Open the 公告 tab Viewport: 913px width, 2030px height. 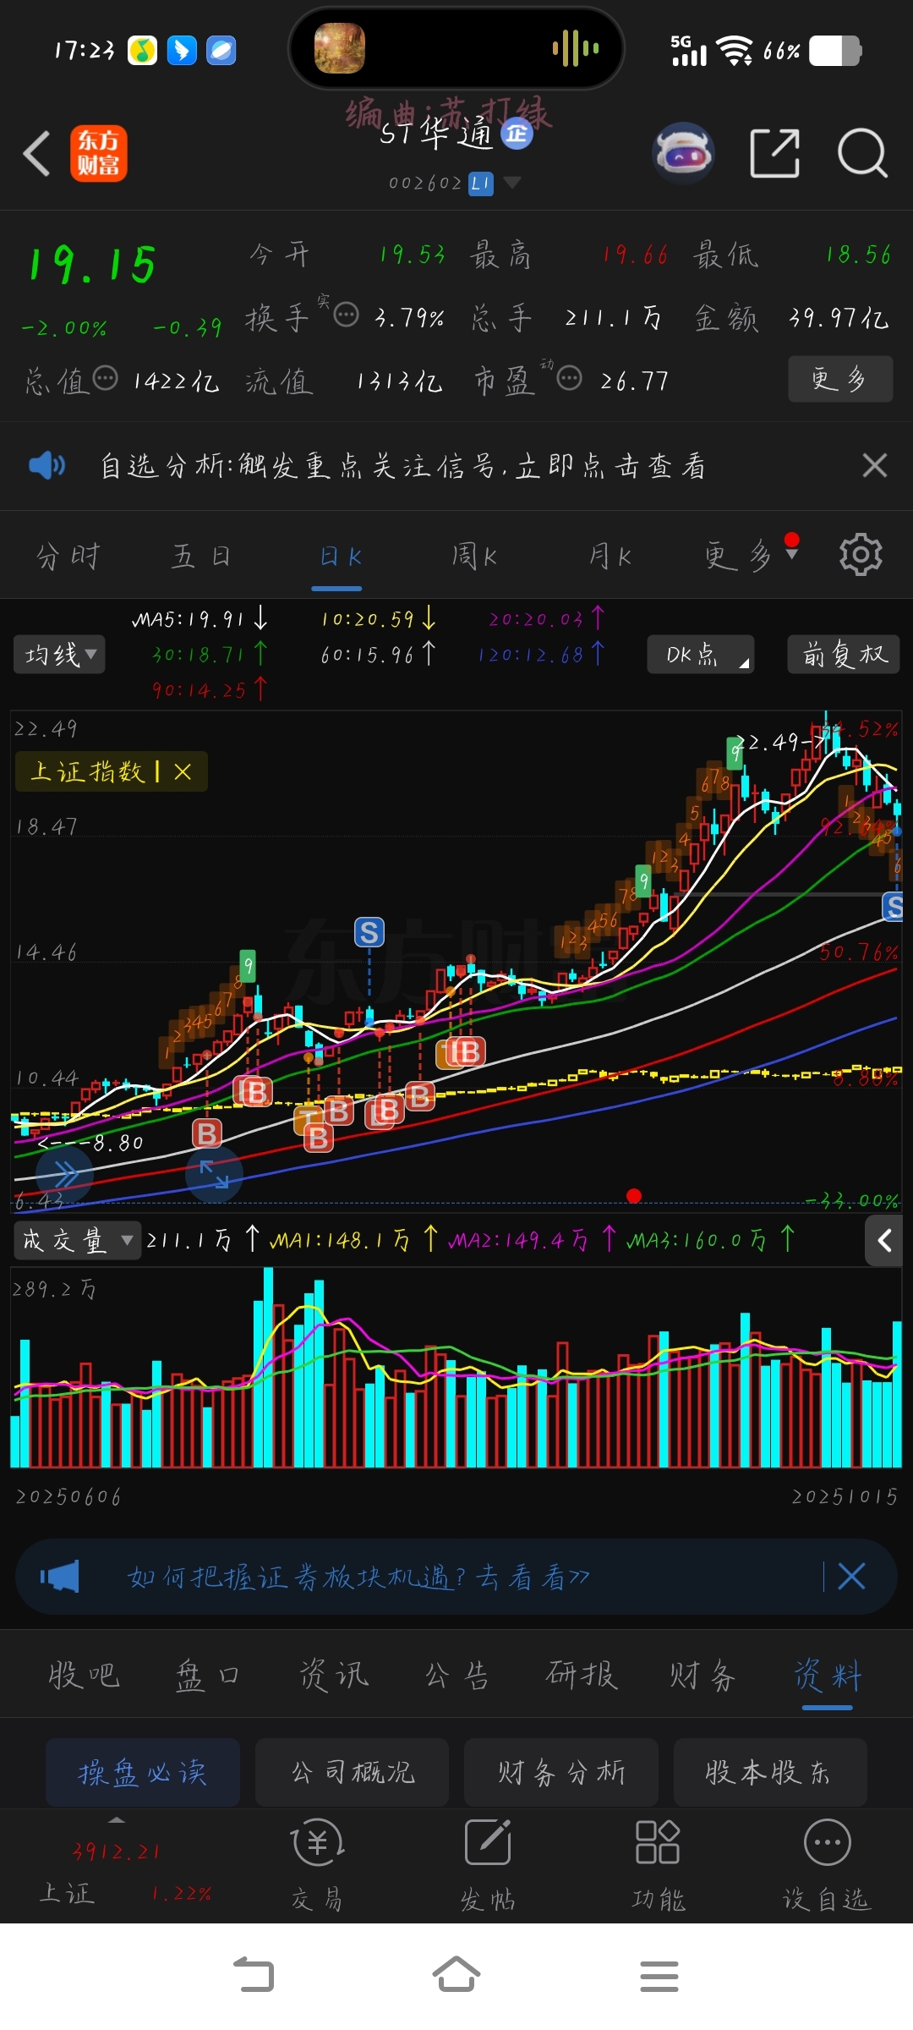pos(456,1675)
